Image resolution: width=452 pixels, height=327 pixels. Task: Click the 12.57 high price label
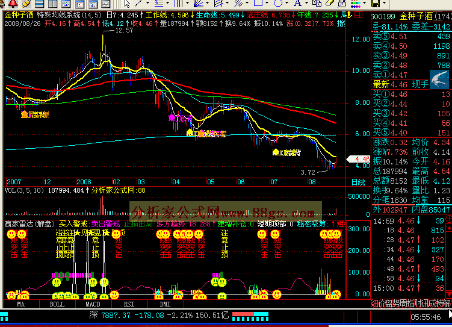coord(124,30)
